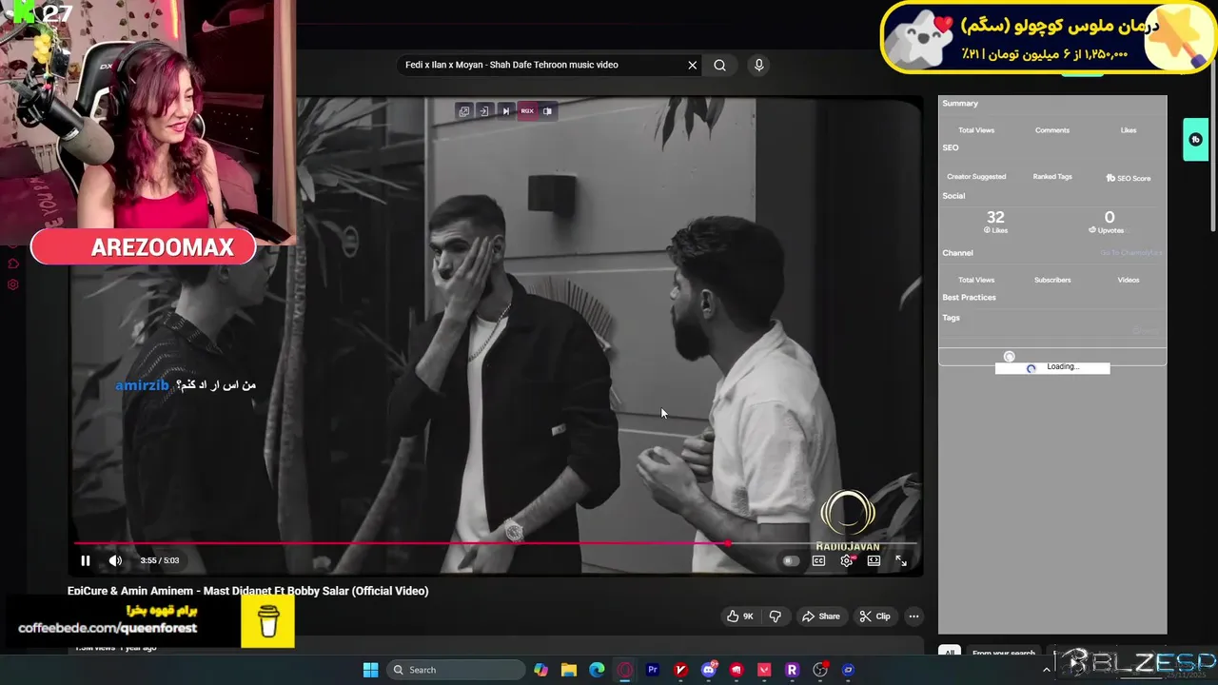
Task: Start voice search with microphone icon
Action: 758,65
